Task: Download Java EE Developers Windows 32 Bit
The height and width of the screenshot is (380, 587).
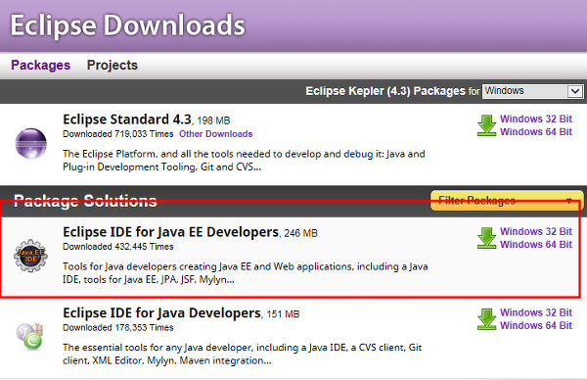Action: pos(536,231)
